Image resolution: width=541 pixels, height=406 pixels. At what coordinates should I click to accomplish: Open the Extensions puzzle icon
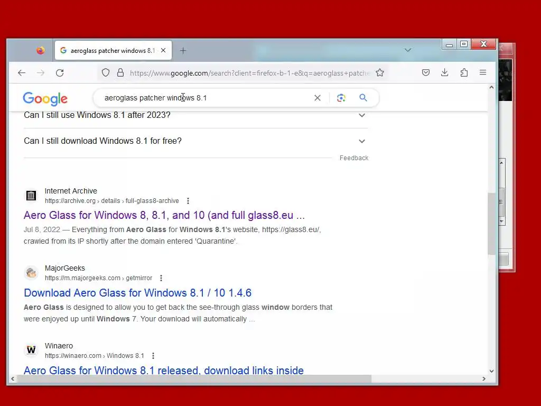coord(464,72)
